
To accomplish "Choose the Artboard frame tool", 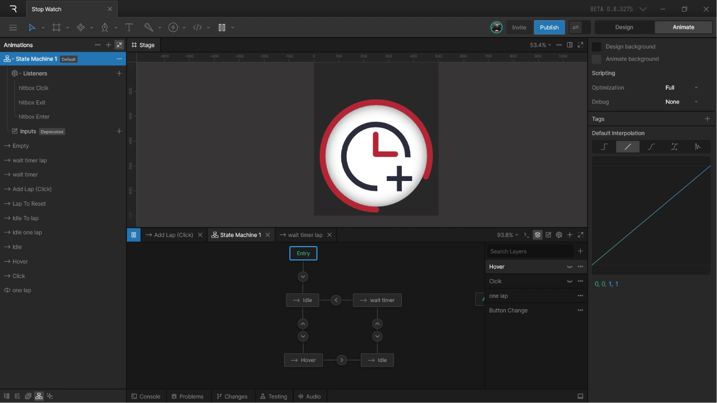I will 56,28.
